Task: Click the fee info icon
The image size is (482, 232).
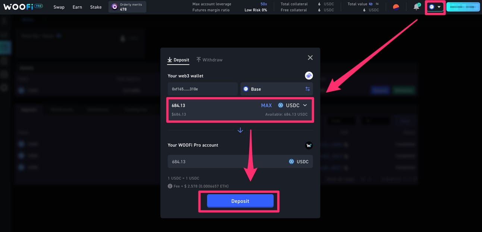Action: coord(170,186)
